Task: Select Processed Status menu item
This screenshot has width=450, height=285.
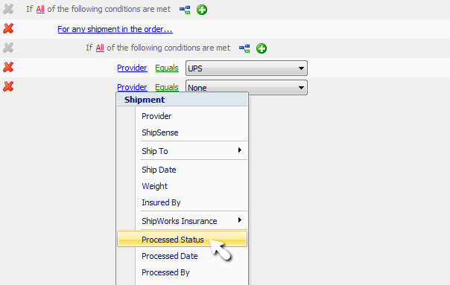Action: (183, 239)
